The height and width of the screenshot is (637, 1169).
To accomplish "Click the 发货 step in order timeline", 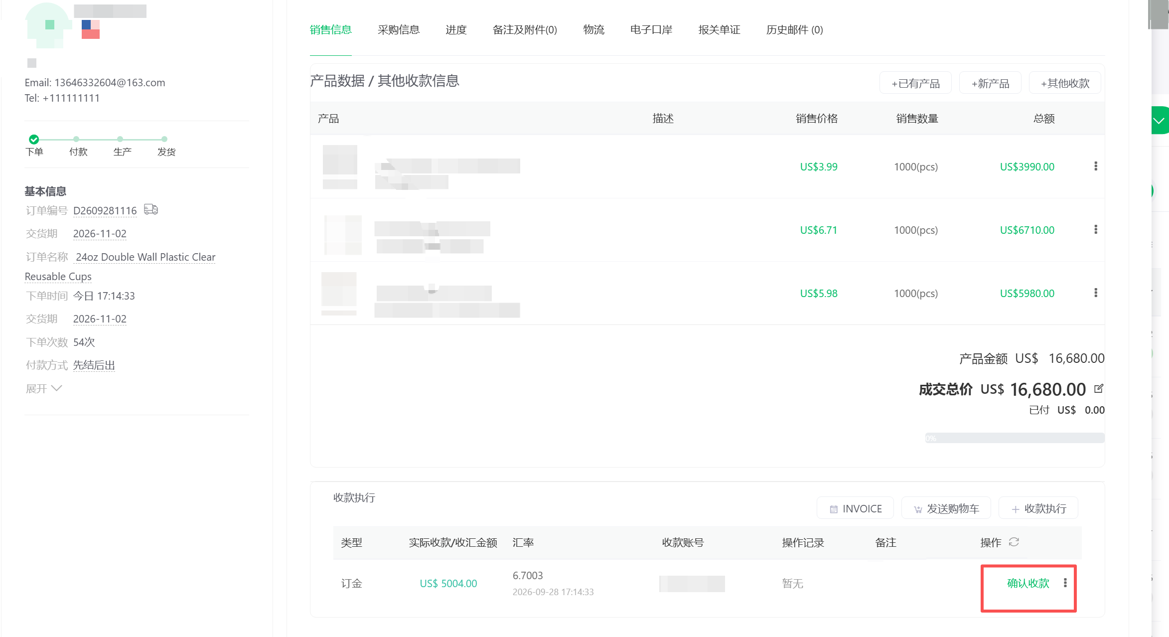I will 166,152.
